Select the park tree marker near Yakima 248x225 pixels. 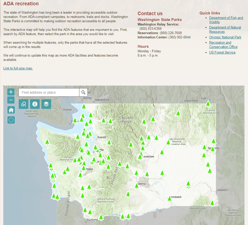click(137, 186)
